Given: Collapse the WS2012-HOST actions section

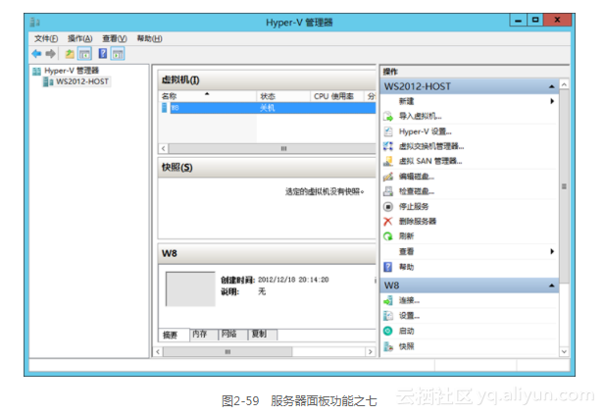Looking at the screenshot, I should (552, 86).
